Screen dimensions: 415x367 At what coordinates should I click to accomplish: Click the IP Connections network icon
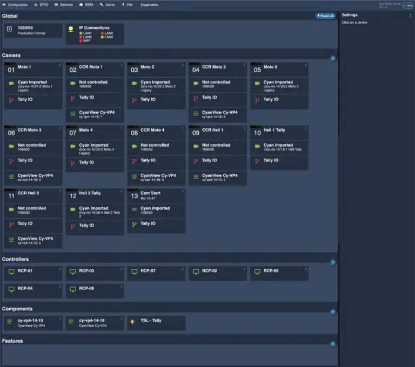pyautogui.click(x=71, y=29)
